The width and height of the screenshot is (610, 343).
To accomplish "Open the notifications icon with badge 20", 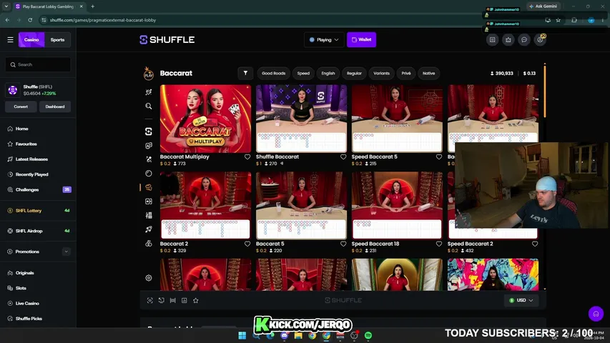I will pyautogui.click(x=540, y=40).
